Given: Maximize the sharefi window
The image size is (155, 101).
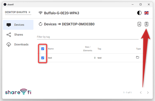Looking at the screenshot, I should [141, 4].
